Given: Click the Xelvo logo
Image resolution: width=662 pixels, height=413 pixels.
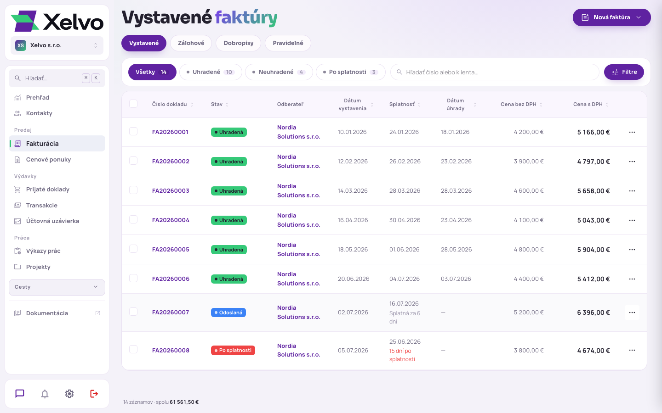Looking at the screenshot, I should click(57, 21).
